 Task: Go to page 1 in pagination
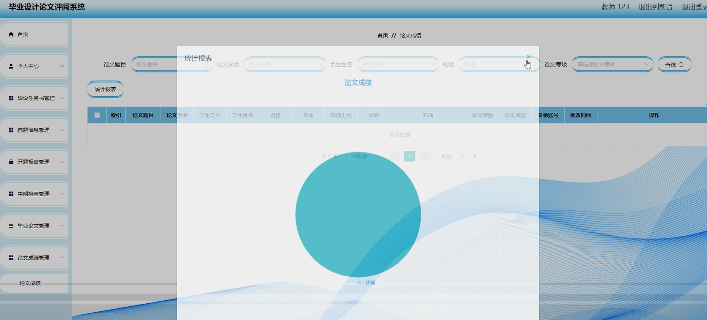click(410, 156)
